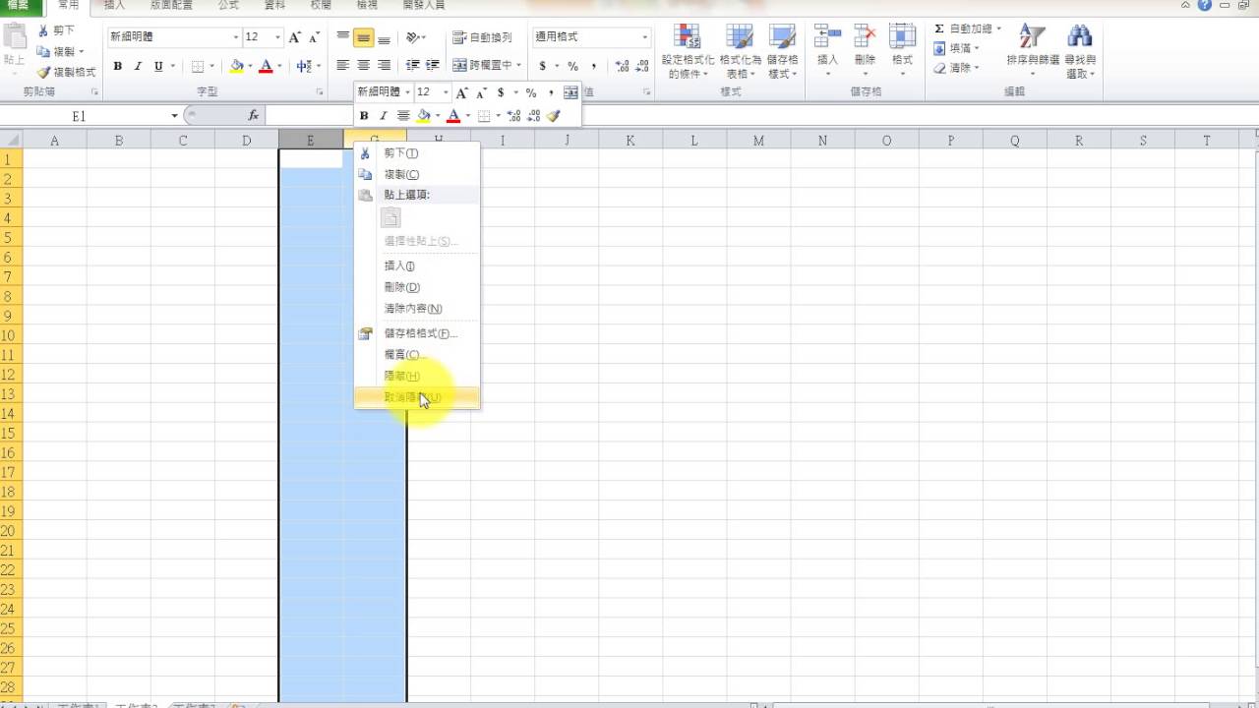Select row 15 header

tap(10, 434)
